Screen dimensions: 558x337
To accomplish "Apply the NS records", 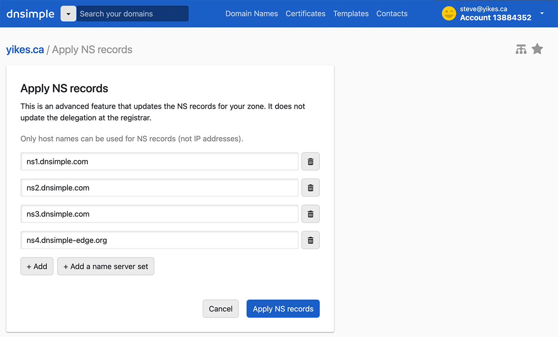I will (283, 308).
